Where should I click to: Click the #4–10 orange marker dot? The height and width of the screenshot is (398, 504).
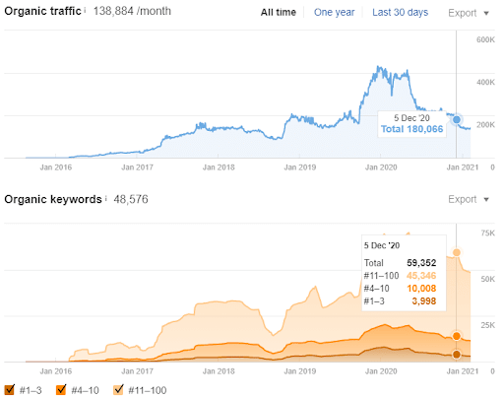[457, 336]
